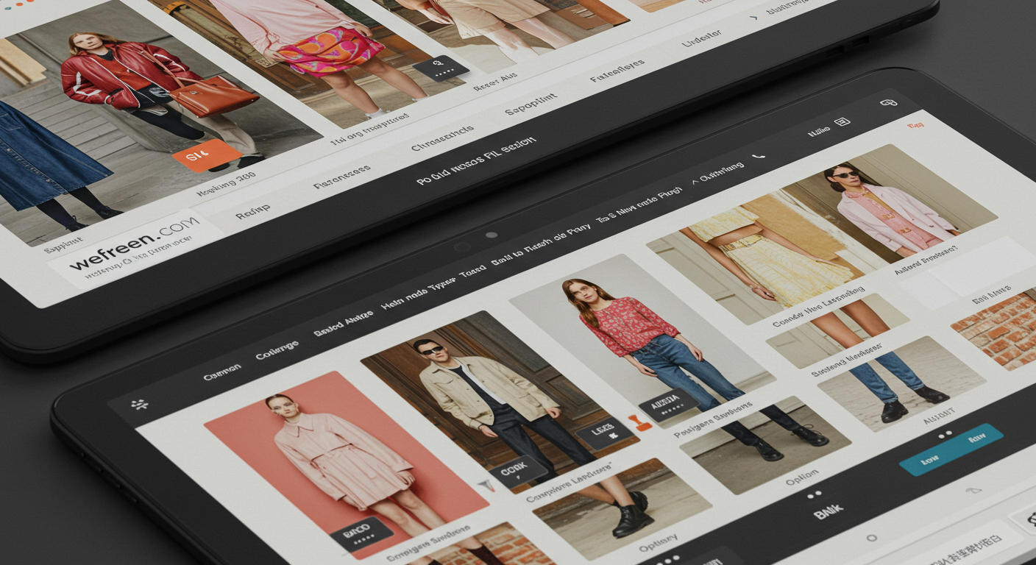Open the 'Common' menu item
Viewport: 1036px width, 565px height.
(221, 373)
